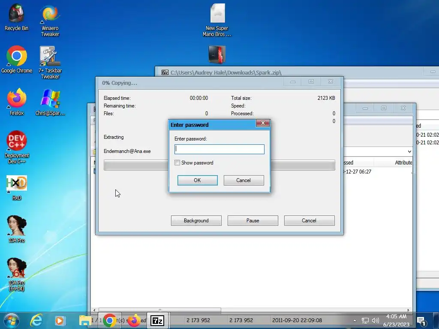Viewport: 439px width, 329px height.
Task: Open New Super Mario Bros file icon
Action: pyautogui.click(x=217, y=20)
